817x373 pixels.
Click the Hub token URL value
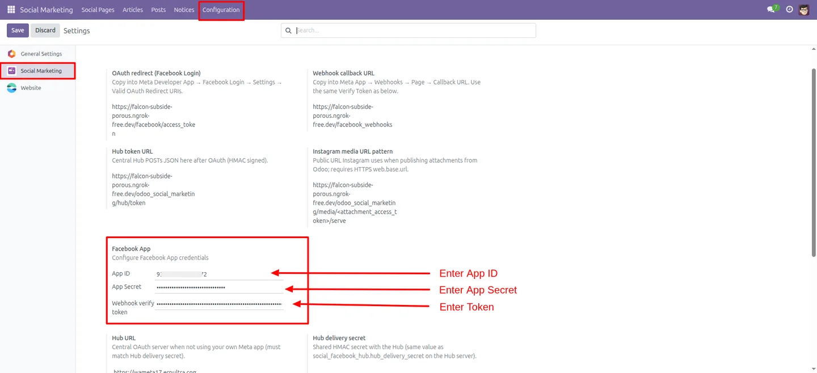[x=153, y=189]
